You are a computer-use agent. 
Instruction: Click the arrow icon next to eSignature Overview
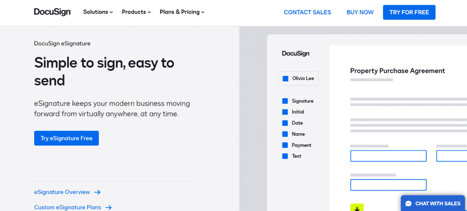click(98, 192)
